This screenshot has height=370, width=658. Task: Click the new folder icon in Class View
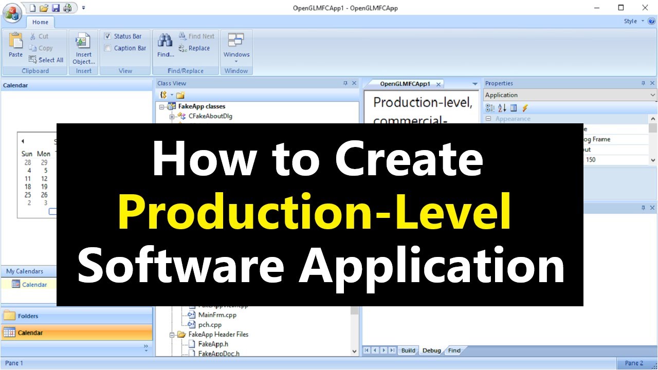pyautogui.click(x=180, y=95)
